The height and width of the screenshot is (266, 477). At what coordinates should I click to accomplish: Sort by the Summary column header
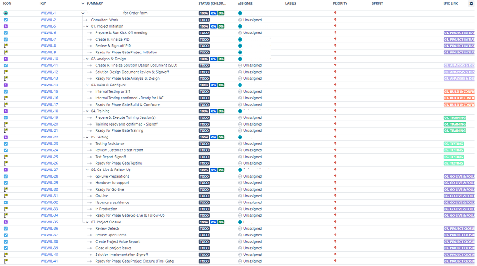point(95,4)
